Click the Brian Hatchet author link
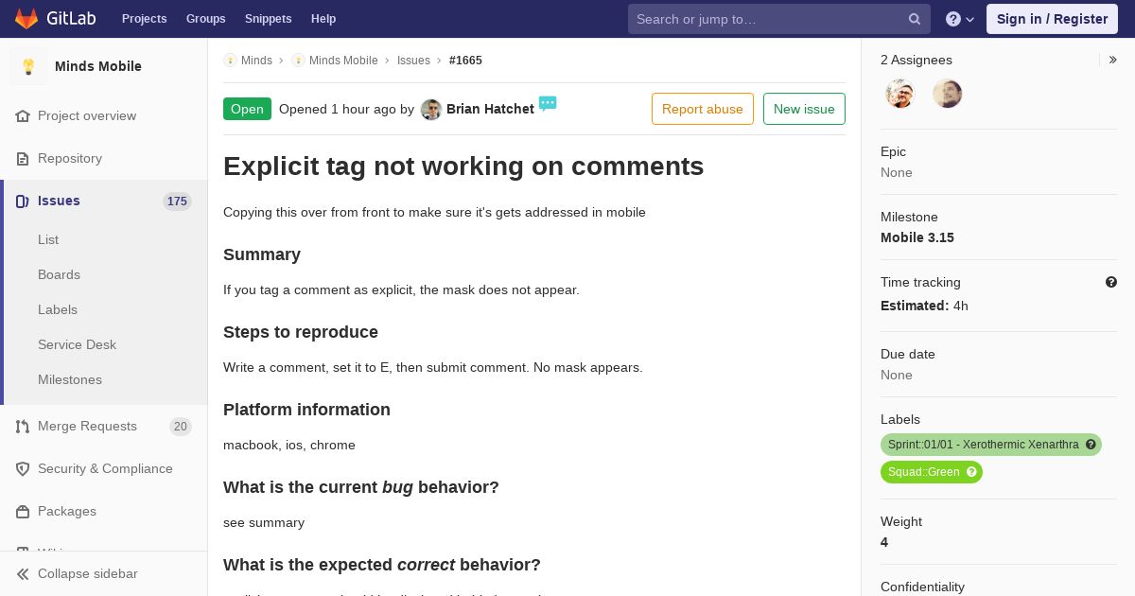The image size is (1135, 596). [x=490, y=110]
